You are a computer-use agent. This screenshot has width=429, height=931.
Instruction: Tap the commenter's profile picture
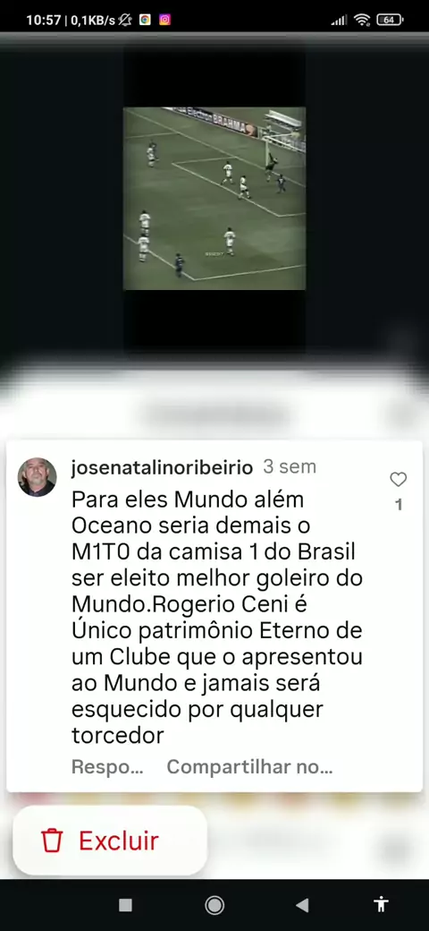click(x=38, y=477)
